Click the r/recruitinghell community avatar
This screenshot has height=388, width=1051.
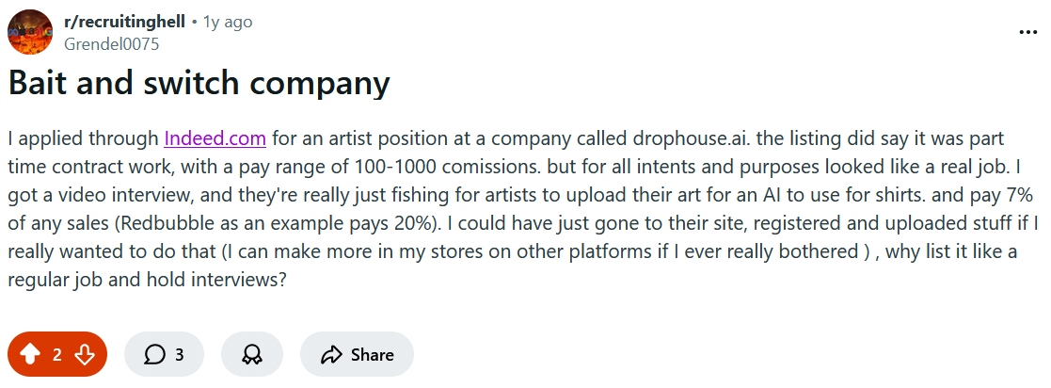(x=30, y=32)
